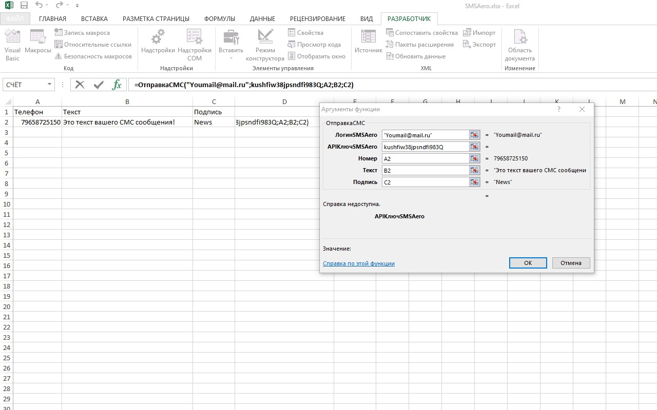The image size is (657, 410).
Task: Confirm formula entry with checkmark icon
Action: click(99, 85)
